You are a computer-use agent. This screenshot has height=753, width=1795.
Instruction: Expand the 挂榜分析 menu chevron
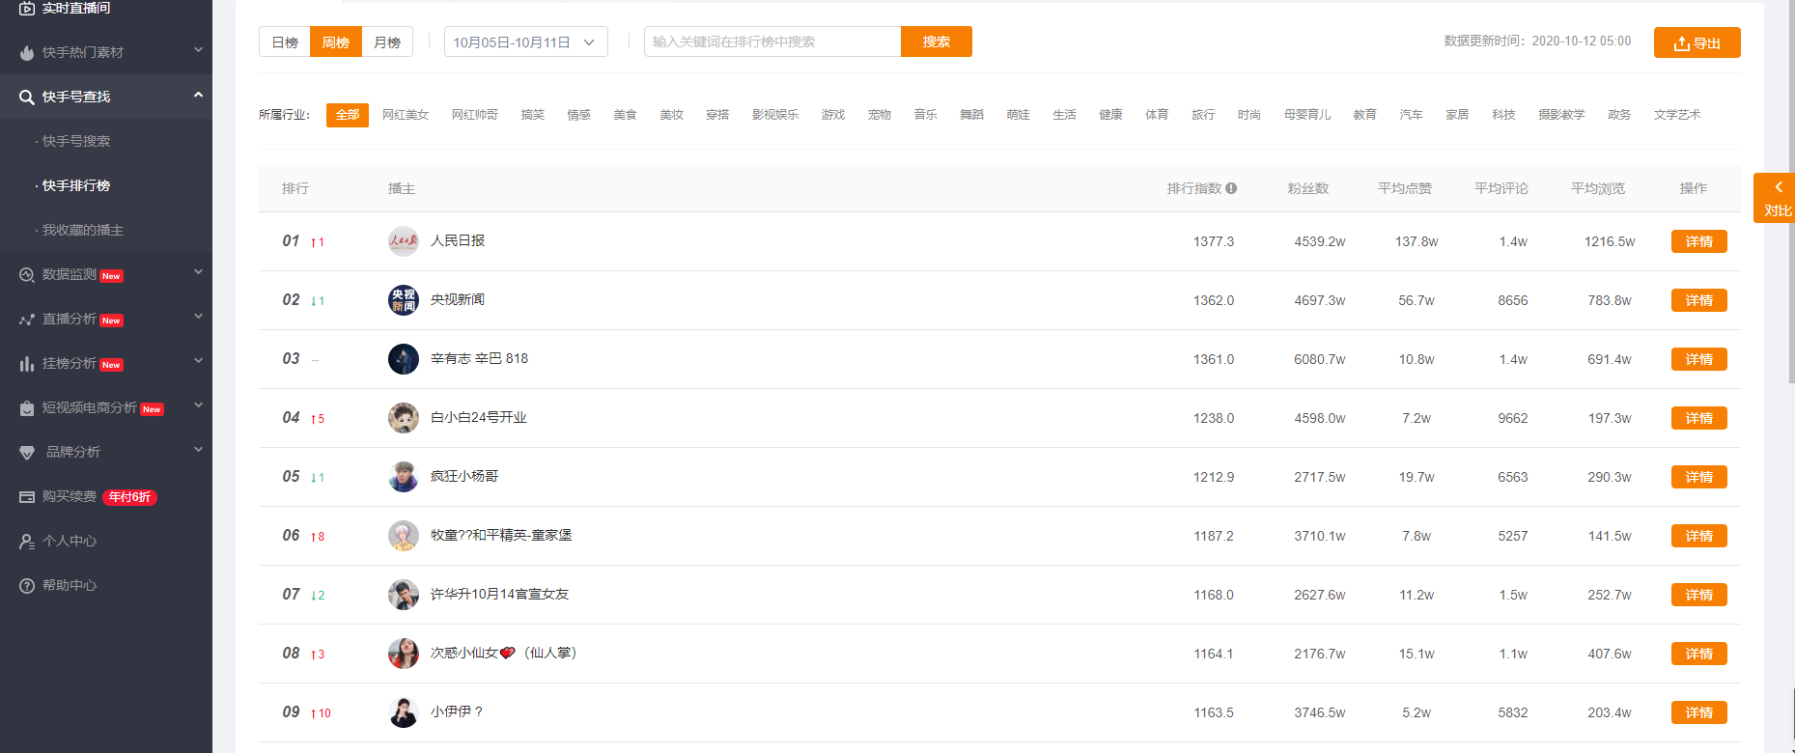point(198,361)
